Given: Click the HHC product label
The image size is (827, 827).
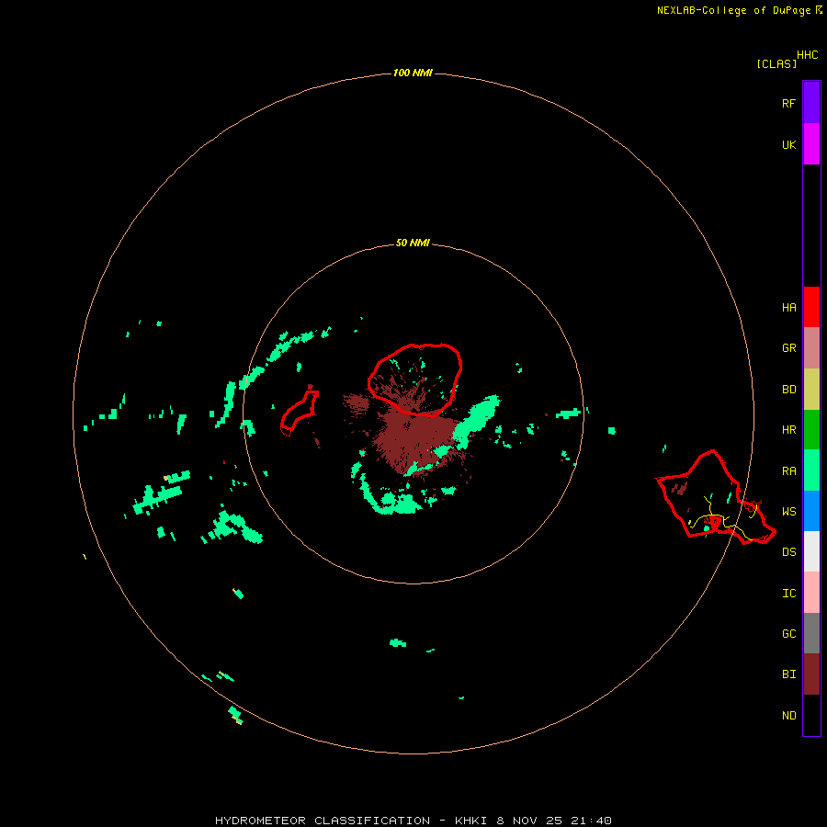Looking at the screenshot, I should (807, 55).
